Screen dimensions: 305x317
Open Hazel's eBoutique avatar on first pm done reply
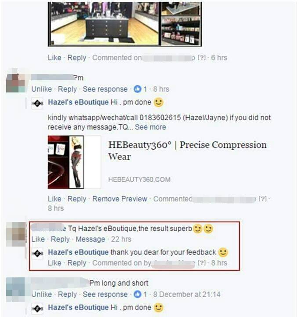tap(37, 103)
